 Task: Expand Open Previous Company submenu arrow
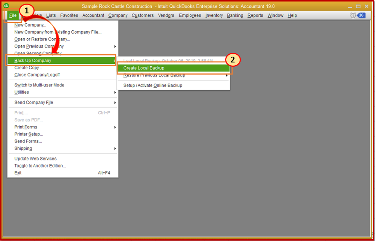point(115,46)
